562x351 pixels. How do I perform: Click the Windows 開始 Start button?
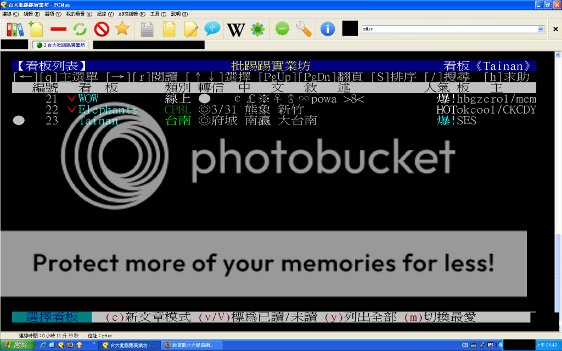pyautogui.click(x=17, y=345)
